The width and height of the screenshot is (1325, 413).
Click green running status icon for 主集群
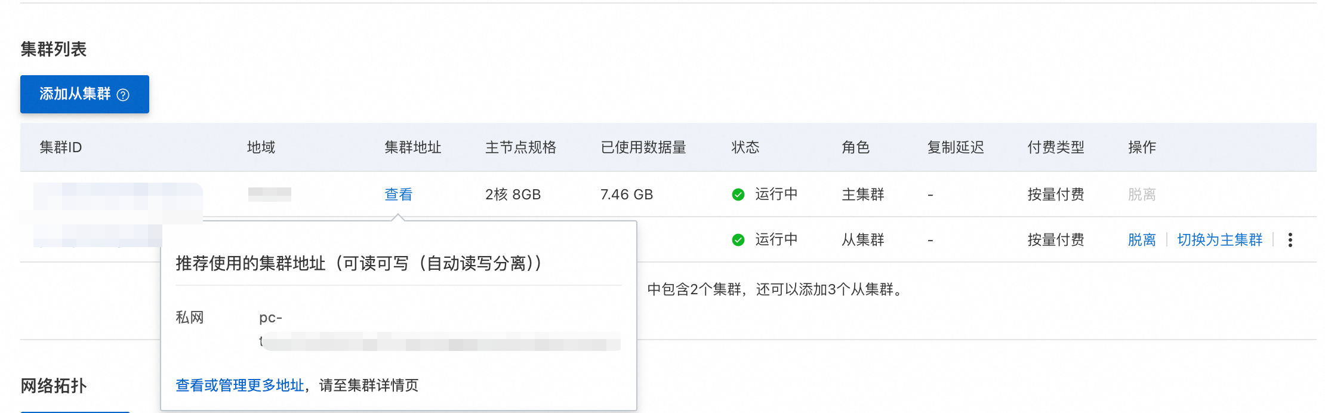(738, 195)
